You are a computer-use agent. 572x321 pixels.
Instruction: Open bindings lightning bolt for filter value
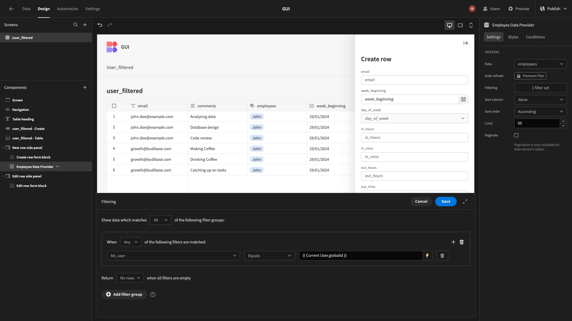pyautogui.click(x=427, y=256)
